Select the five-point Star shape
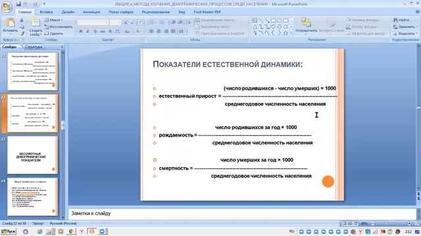This screenshot has height=236, width=421. [285, 33]
